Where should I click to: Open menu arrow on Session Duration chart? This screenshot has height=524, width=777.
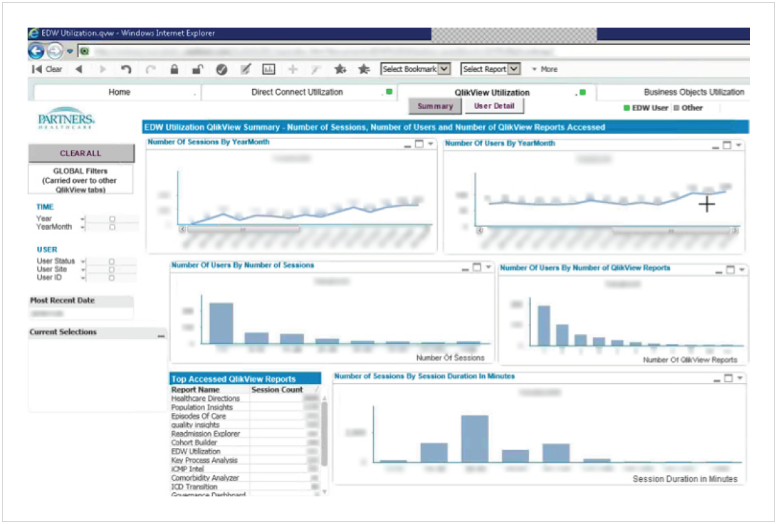740,378
